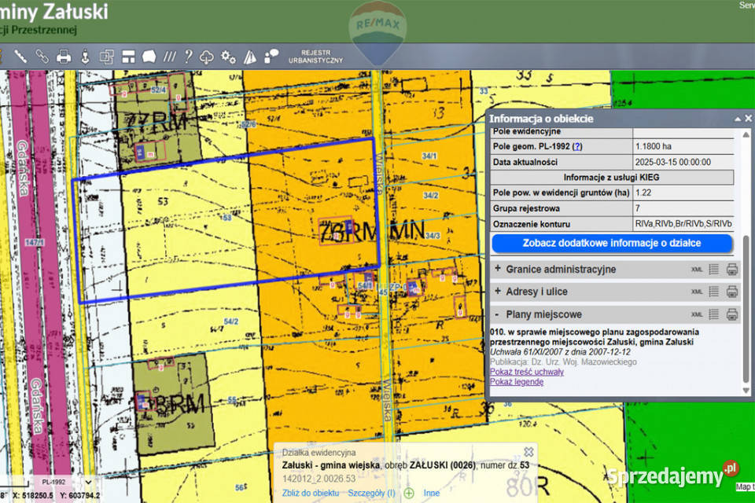Image resolution: width=755 pixels, height=503 pixels.
Task: Click the Data aktualności value 2025-03-15
Action: coord(672,162)
